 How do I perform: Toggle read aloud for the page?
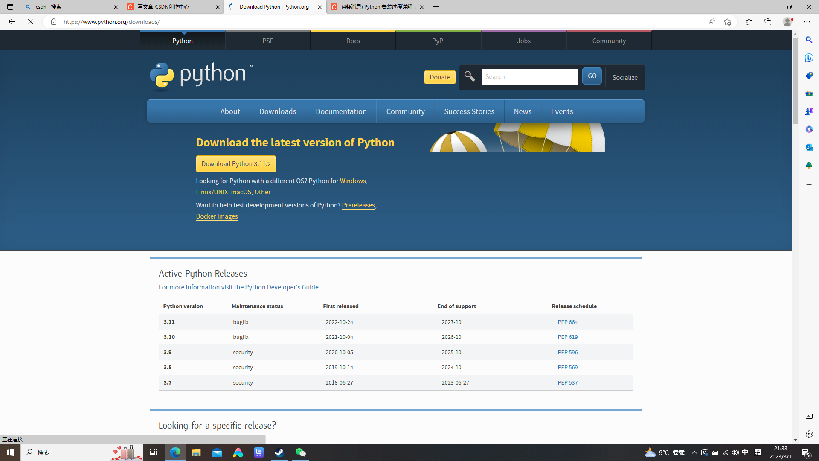[712, 21]
